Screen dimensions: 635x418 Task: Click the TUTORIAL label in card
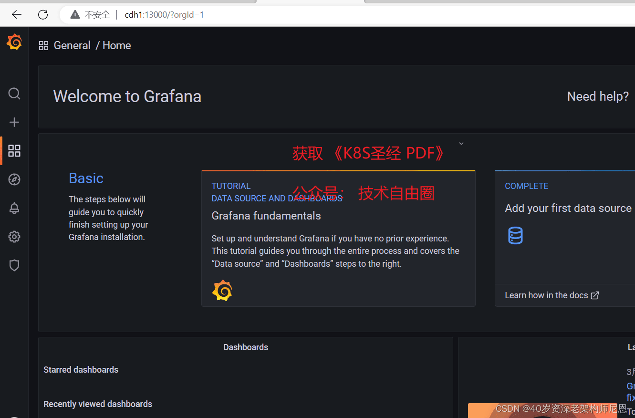(x=231, y=186)
